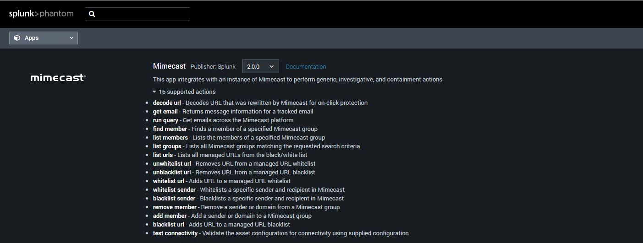Select the add member action
The width and height of the screenshot is (643, 243).
(170, 216)
